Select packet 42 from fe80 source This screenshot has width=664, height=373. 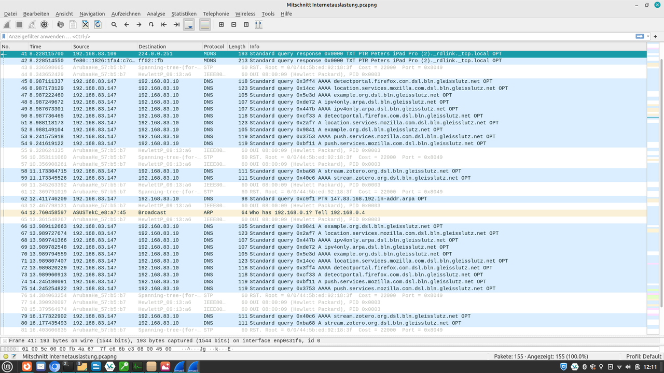pyautogui.click(x=323, y=61)
